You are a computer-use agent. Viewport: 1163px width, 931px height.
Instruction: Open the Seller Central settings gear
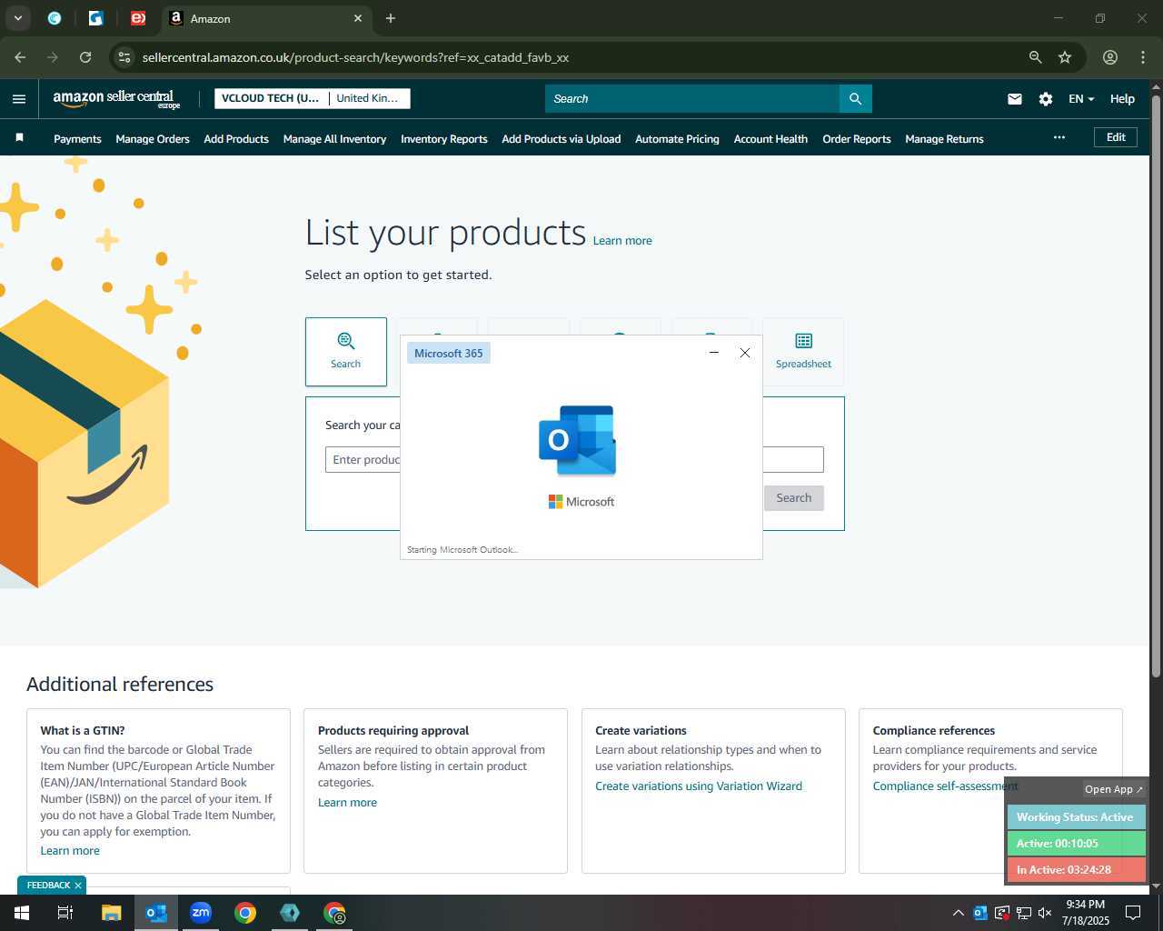tap(1046, 99)
